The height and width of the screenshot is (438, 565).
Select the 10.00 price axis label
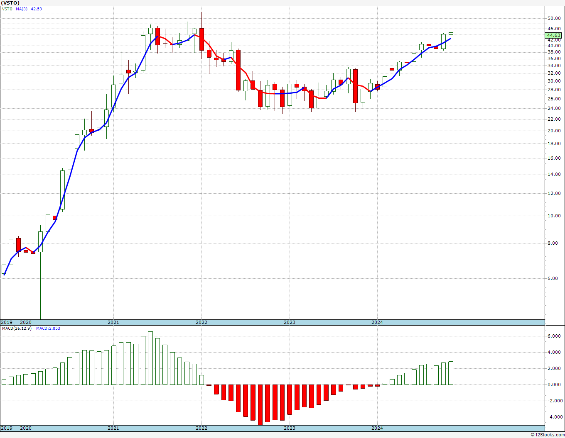(554, 216)
